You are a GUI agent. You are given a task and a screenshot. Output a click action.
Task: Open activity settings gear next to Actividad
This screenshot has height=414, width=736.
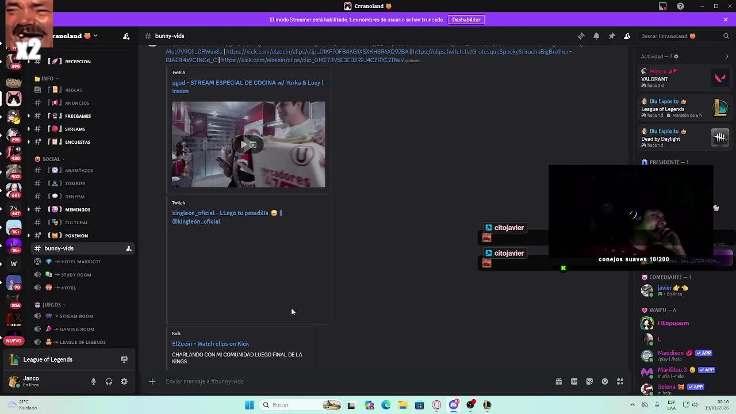coord(676,56)
